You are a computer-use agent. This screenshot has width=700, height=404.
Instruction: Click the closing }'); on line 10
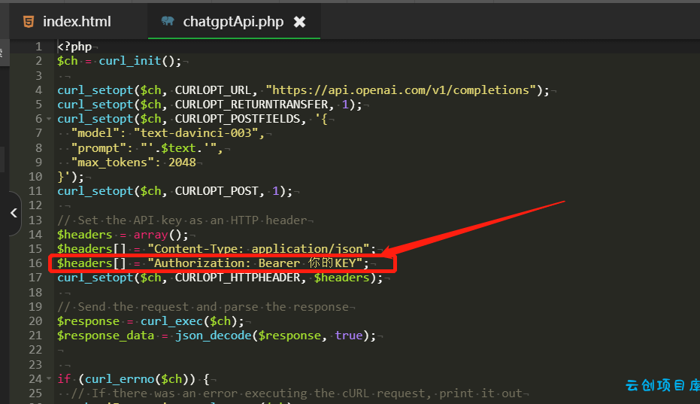(71, 177)
